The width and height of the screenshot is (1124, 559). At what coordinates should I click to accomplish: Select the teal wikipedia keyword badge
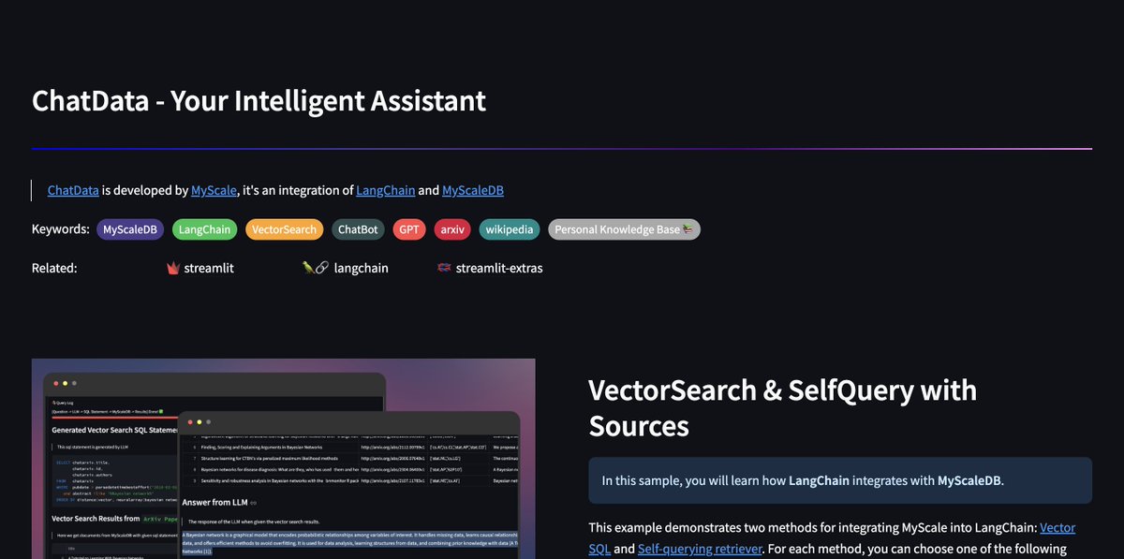click(x=510, y=229)
